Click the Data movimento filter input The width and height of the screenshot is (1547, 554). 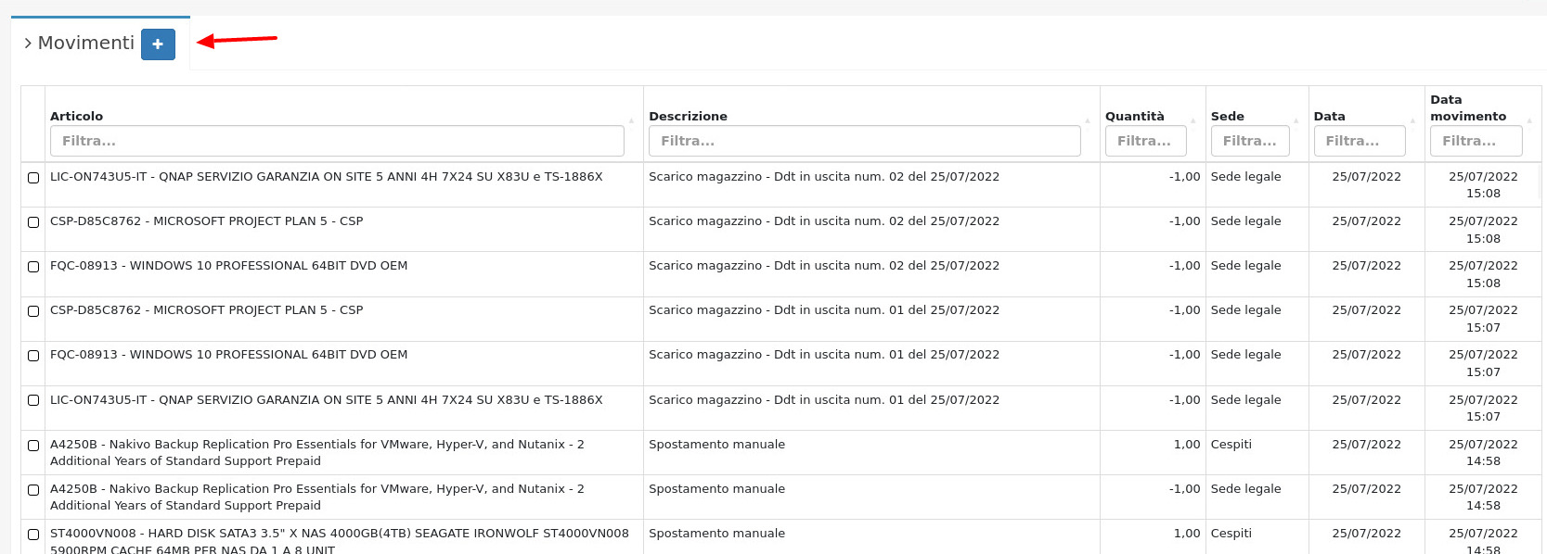[1476, 141]
